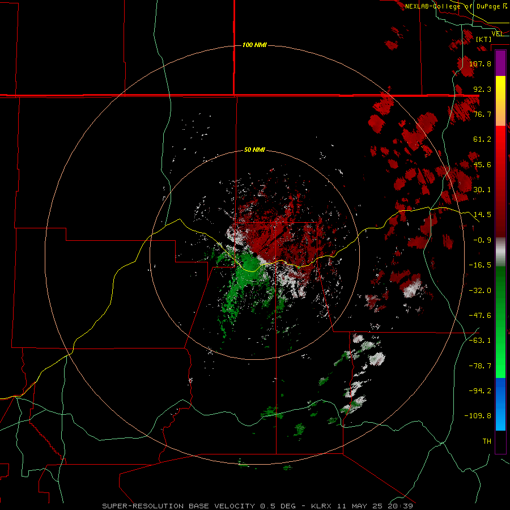Select the -32.0 velocity scale value
The width and height of the screenshot is (510, 510).
[x=480, y=291]
